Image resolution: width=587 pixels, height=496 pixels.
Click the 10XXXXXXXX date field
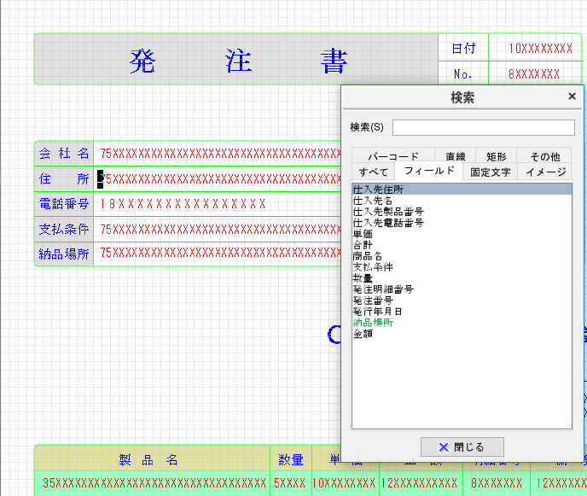coord(540,49)
